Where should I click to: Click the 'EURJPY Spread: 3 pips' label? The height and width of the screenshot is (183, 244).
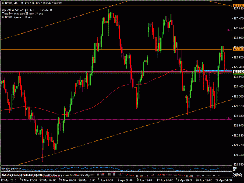[x=17, y=17]
